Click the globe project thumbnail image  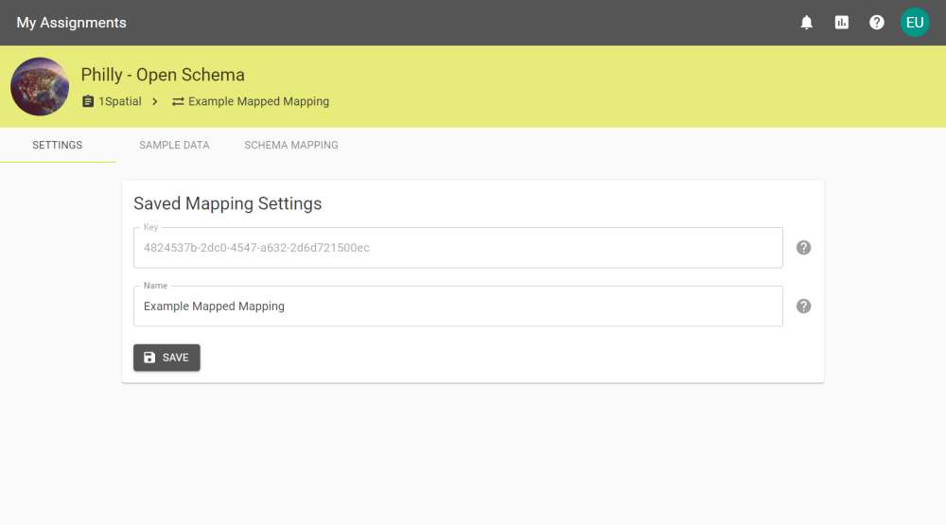(x=40, y=87)
